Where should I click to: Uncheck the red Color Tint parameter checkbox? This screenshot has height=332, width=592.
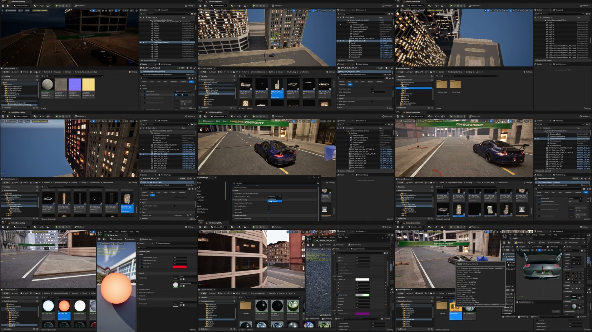click(x=142, y=267)
